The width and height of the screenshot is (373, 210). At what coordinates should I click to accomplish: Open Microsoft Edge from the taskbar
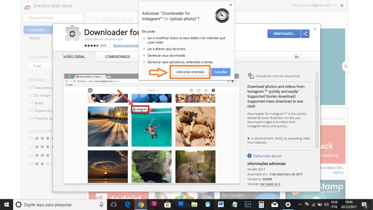click(127, 205)
